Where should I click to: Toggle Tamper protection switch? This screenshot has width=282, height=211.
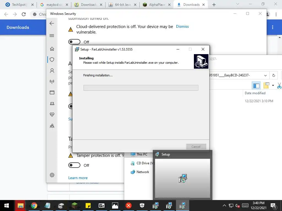point(74,165)
